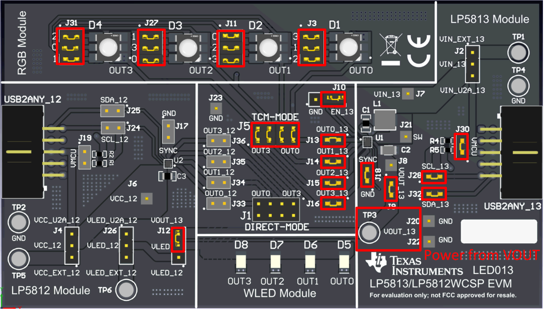The width and height of the screenshot is (548, 309).
Task: Click test point TP3 near VOUT_13
Action: [x=369, y=233]
